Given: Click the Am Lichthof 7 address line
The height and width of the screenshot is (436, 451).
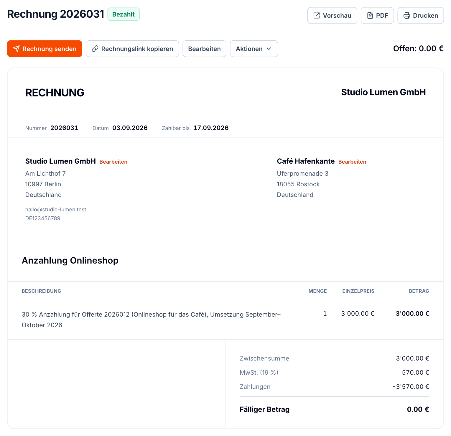Looking at the screenshot, I should coord(45,174).
